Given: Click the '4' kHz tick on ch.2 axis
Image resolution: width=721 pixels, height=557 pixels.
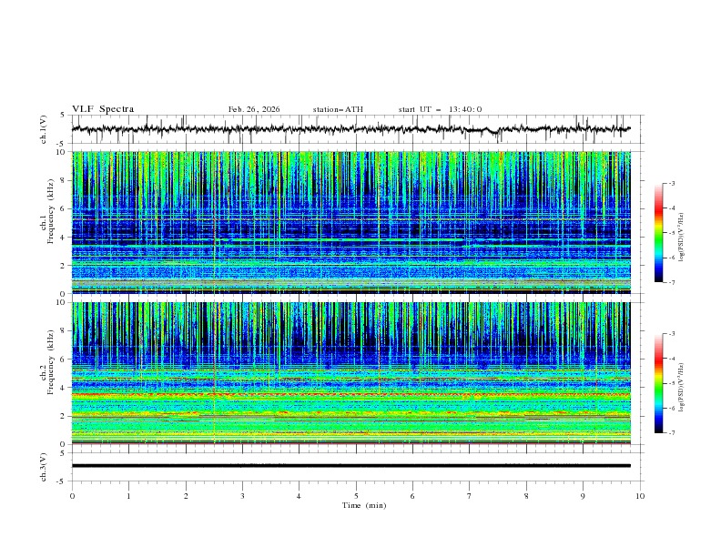Looking at the screenshot, I should click(64, 388).
